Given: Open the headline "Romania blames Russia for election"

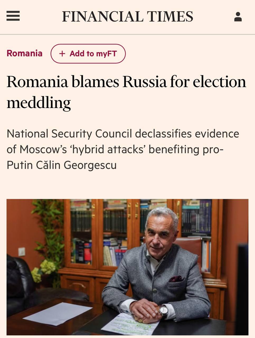Looking at the screenshot, I should (126, 82).
